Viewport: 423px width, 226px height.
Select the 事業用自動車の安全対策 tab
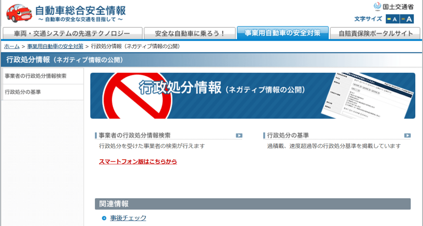[x=283, y=33]
